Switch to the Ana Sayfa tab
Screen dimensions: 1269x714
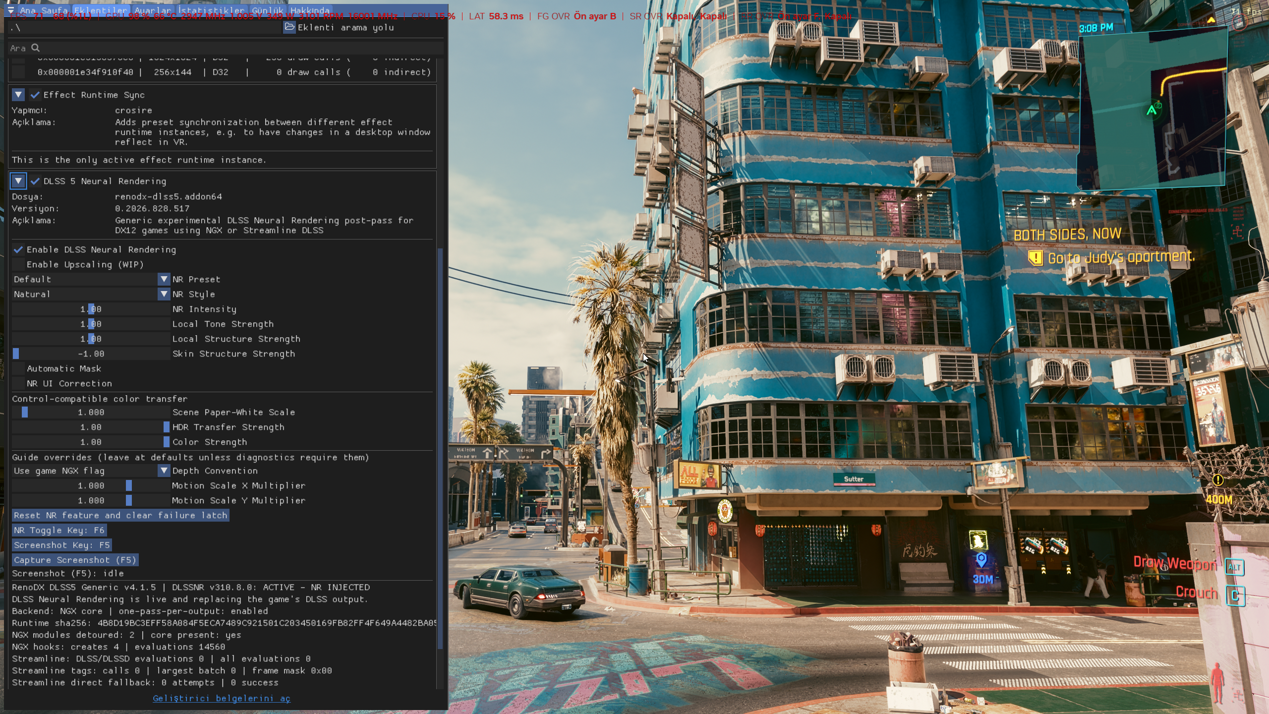[x=44, y=10]
